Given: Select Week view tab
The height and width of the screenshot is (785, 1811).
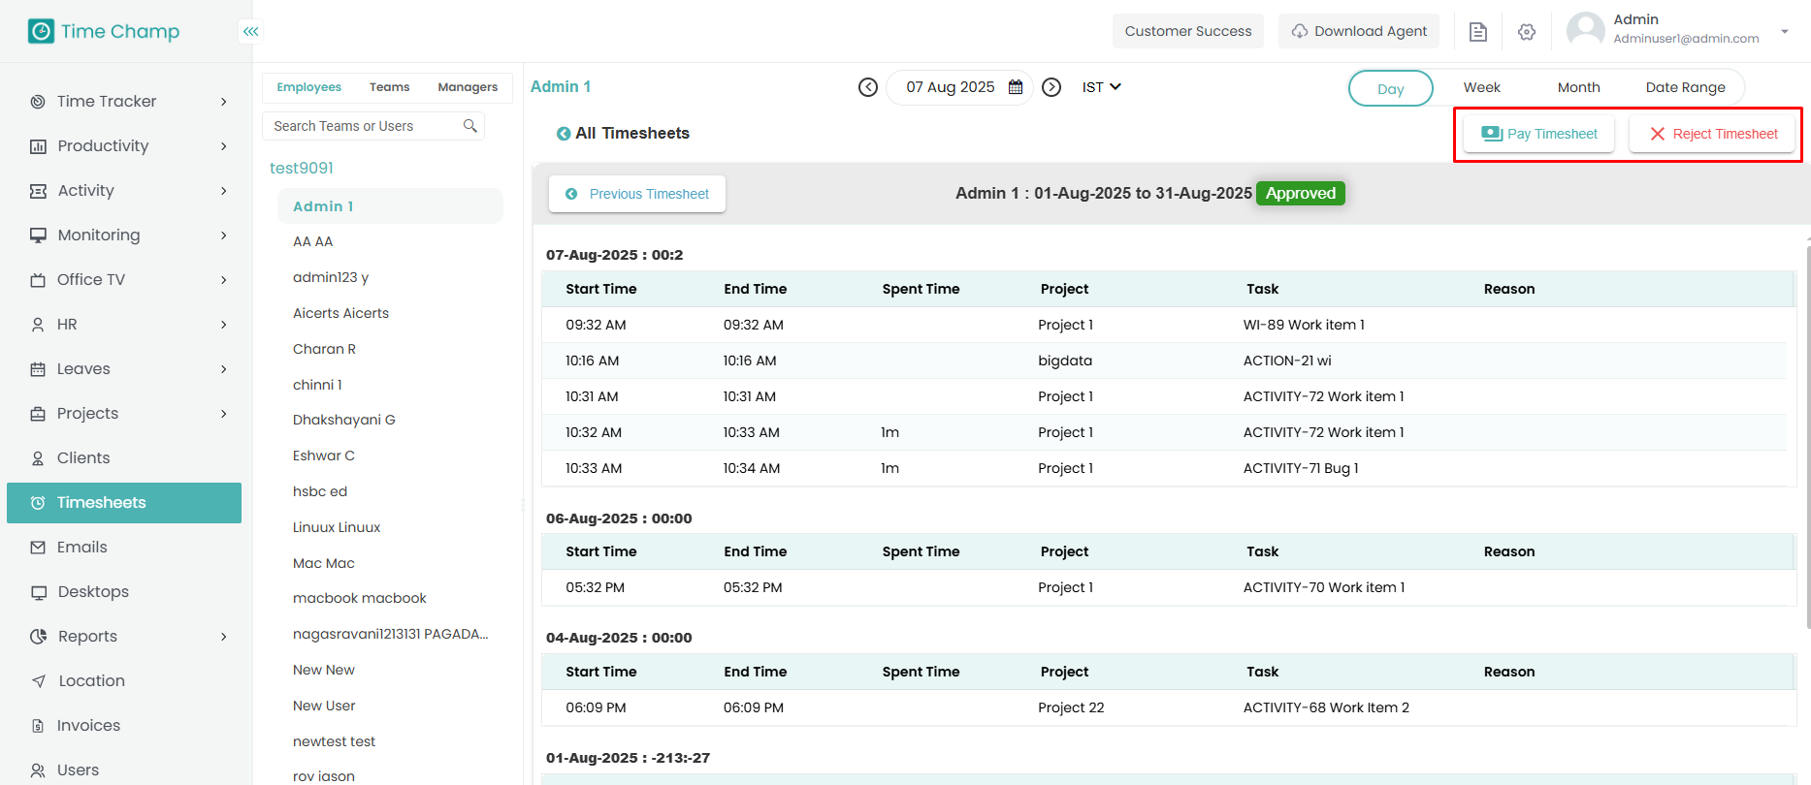Looking at the screenshot, I should coord(1482,87).
